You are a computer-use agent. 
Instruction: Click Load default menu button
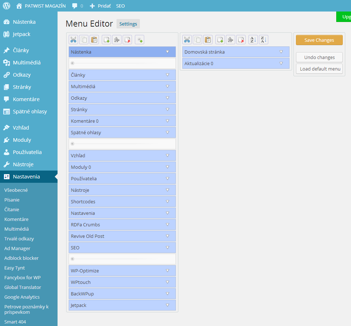click(319, 69)
